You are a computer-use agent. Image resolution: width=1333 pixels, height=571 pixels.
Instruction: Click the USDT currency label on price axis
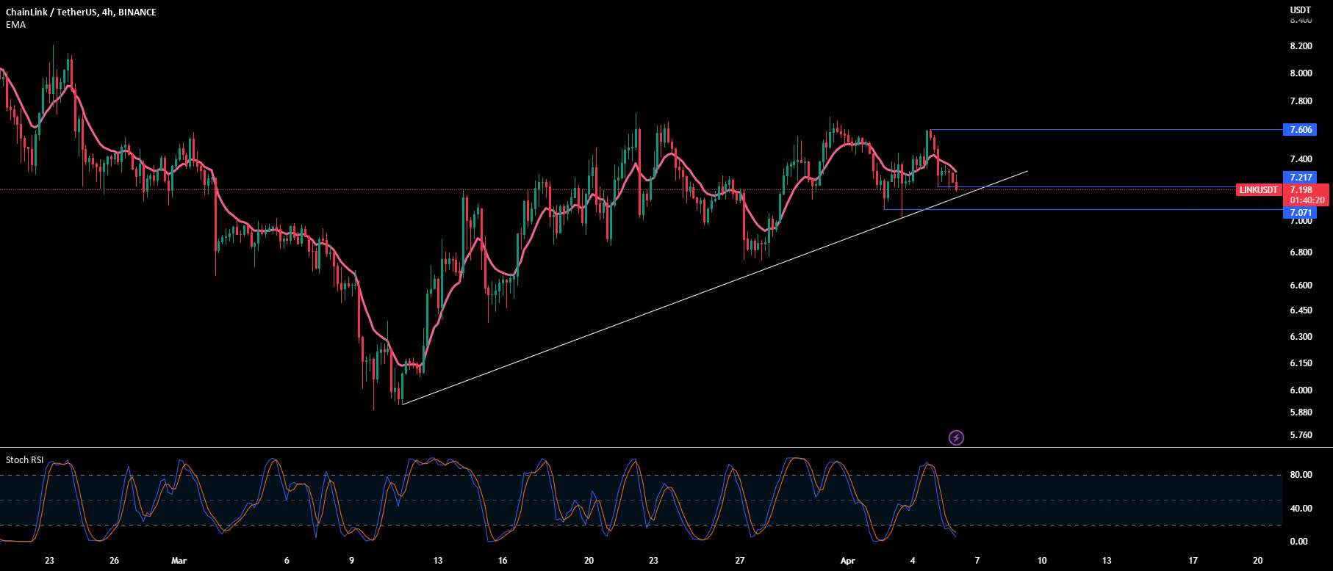(1301, 10)
